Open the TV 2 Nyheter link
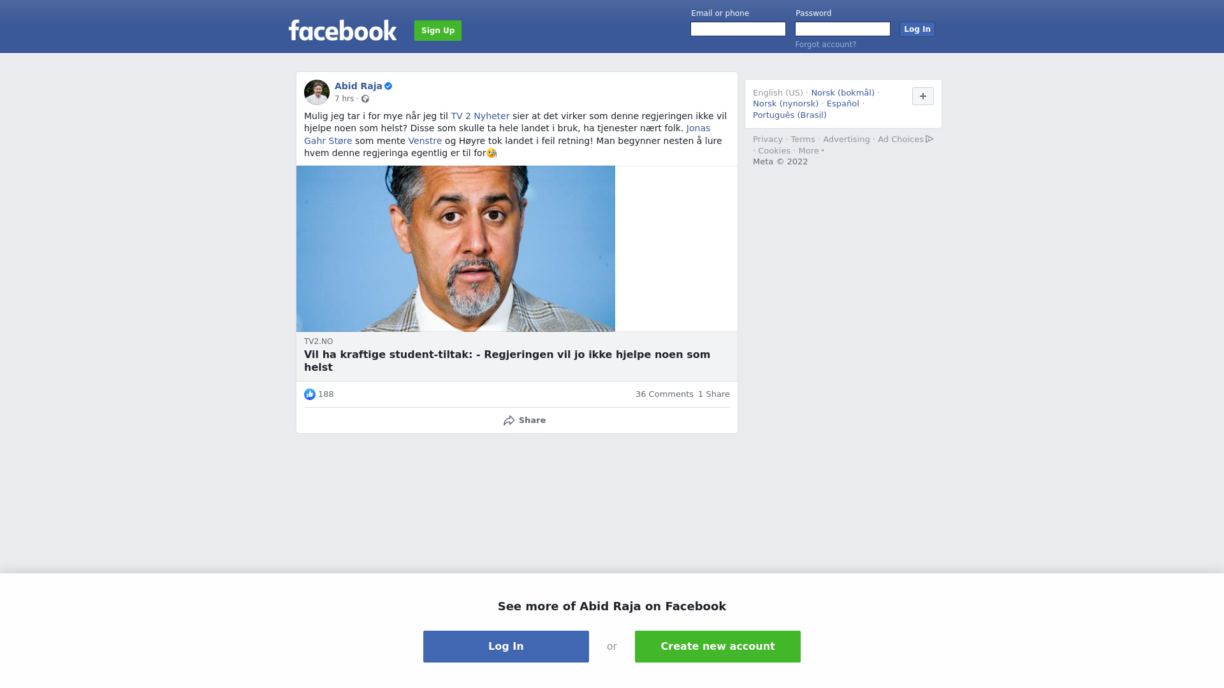Image resolution: width=1224 pixels, height=688 pixels. tap(480, 116)
